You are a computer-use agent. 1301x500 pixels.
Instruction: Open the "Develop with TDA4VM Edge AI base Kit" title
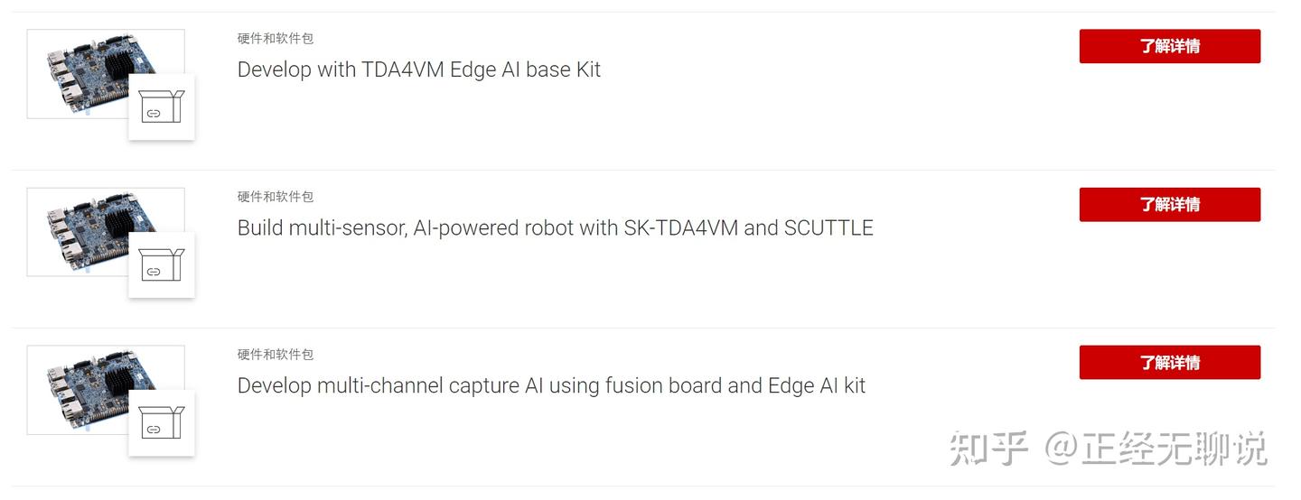click(x=418, y=69)
